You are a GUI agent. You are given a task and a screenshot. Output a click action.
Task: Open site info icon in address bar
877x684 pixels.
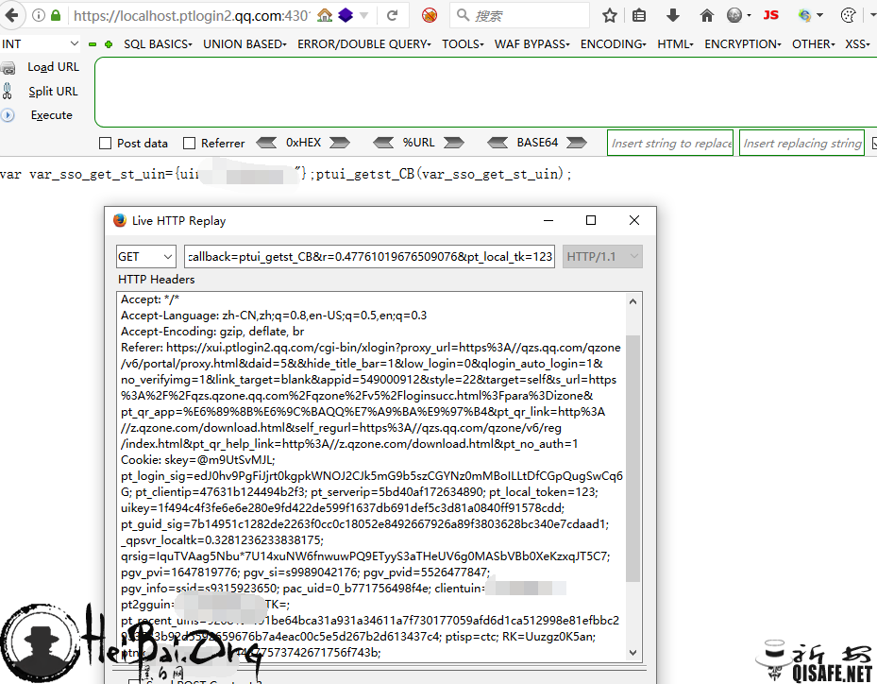(x=38, y=15)
